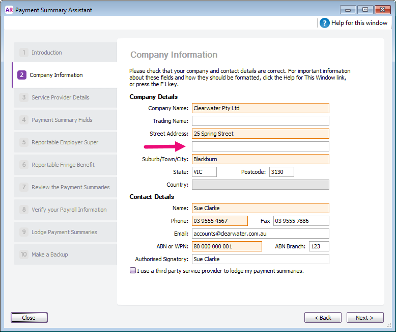The height and width of the screenshot is (332, 396).
Task: Open the Help for this window link
Action: click(x=359, y=23)
